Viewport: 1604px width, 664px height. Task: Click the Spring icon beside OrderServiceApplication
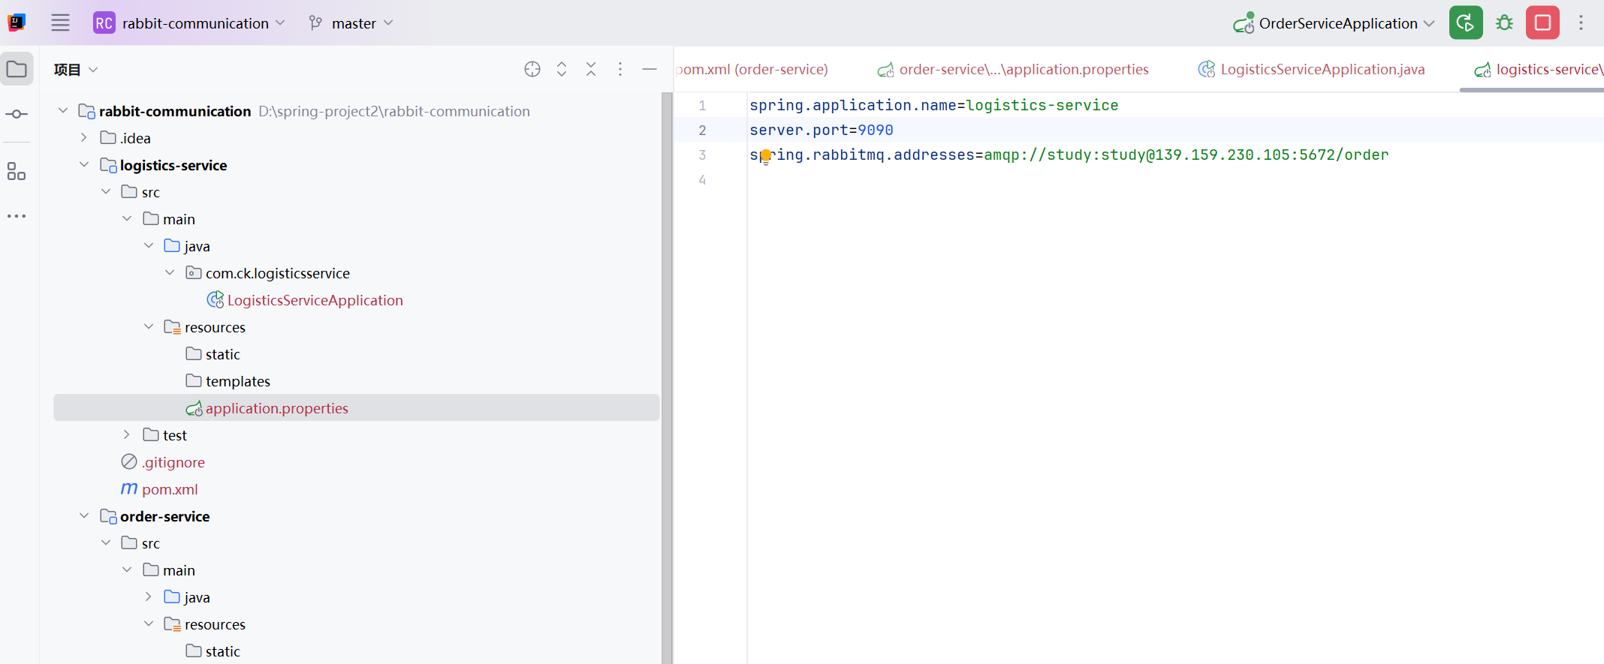point(1244,23)
